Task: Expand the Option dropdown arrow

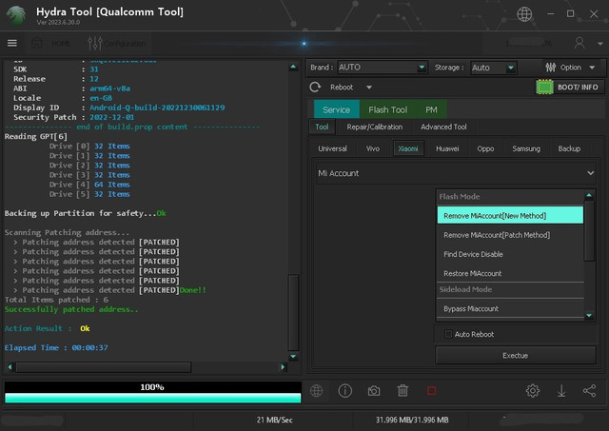Action: pyautogui.click(x=592, y=68)
